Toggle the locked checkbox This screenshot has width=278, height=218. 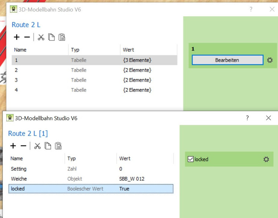(191, 159)
